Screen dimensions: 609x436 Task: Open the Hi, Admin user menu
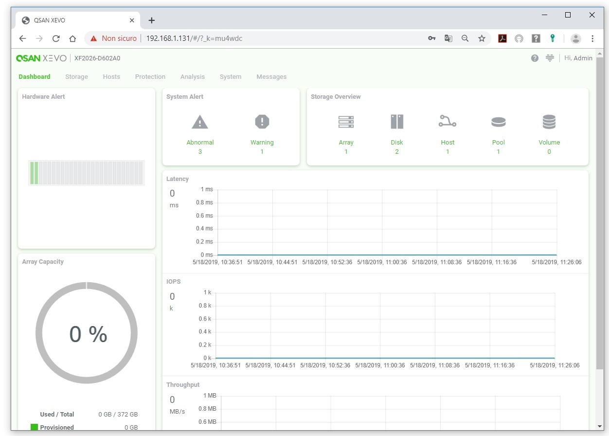578,58
